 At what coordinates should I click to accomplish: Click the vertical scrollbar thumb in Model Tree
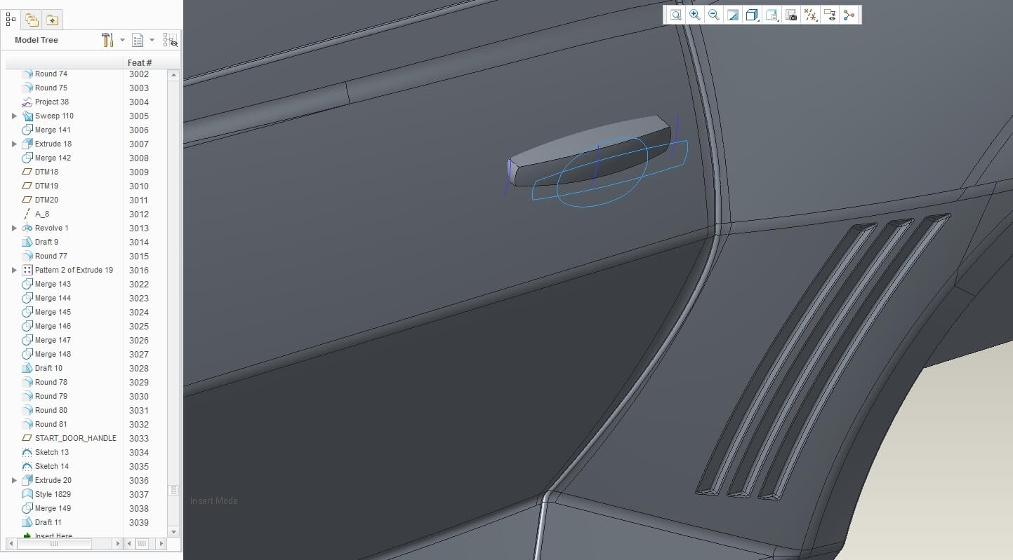(x=173, y=491)
